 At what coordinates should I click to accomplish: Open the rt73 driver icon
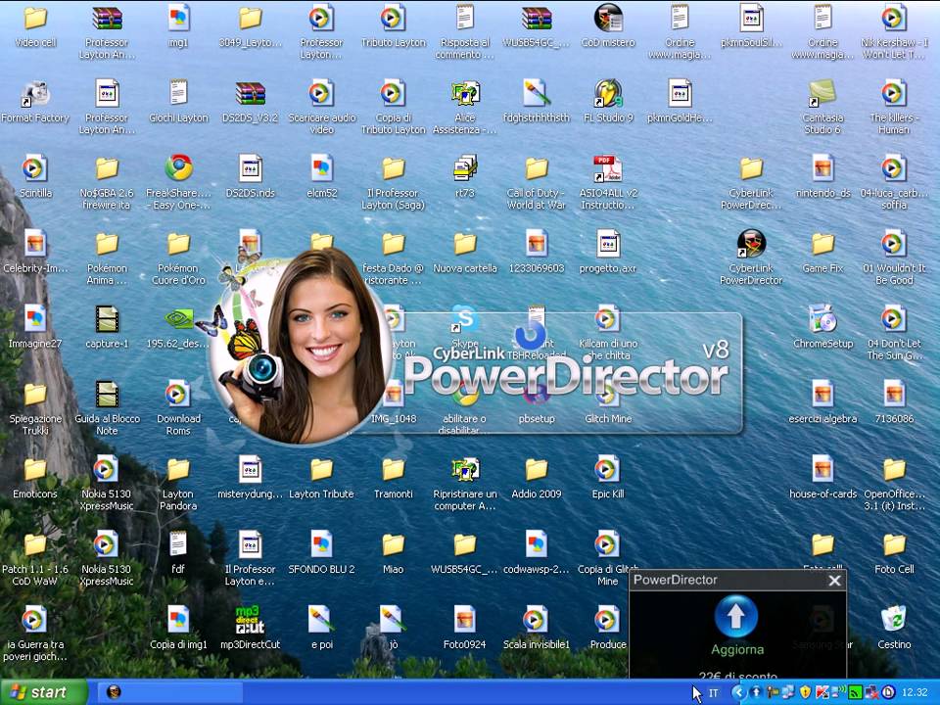click(x=464, y=169)
